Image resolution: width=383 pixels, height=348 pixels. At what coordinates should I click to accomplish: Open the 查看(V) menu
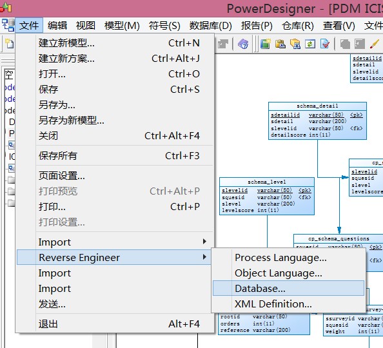(x=339, y=25)
